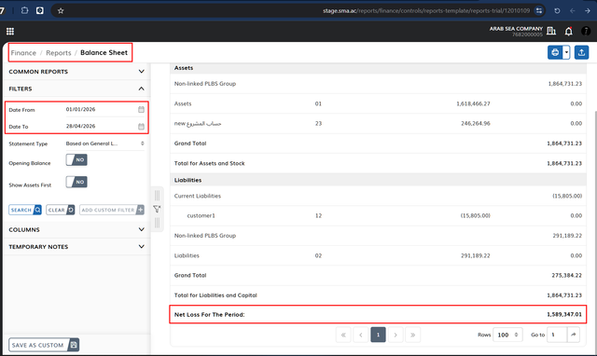Click the Assets 1,618,466.27 amount
The width and height of the screenshot is (597, 356).
pyautogui.click(x=473, y=103)
